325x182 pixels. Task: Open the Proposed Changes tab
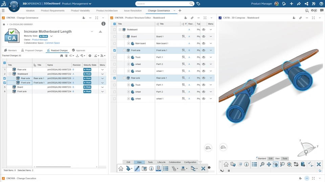click(x=32, y=50)
